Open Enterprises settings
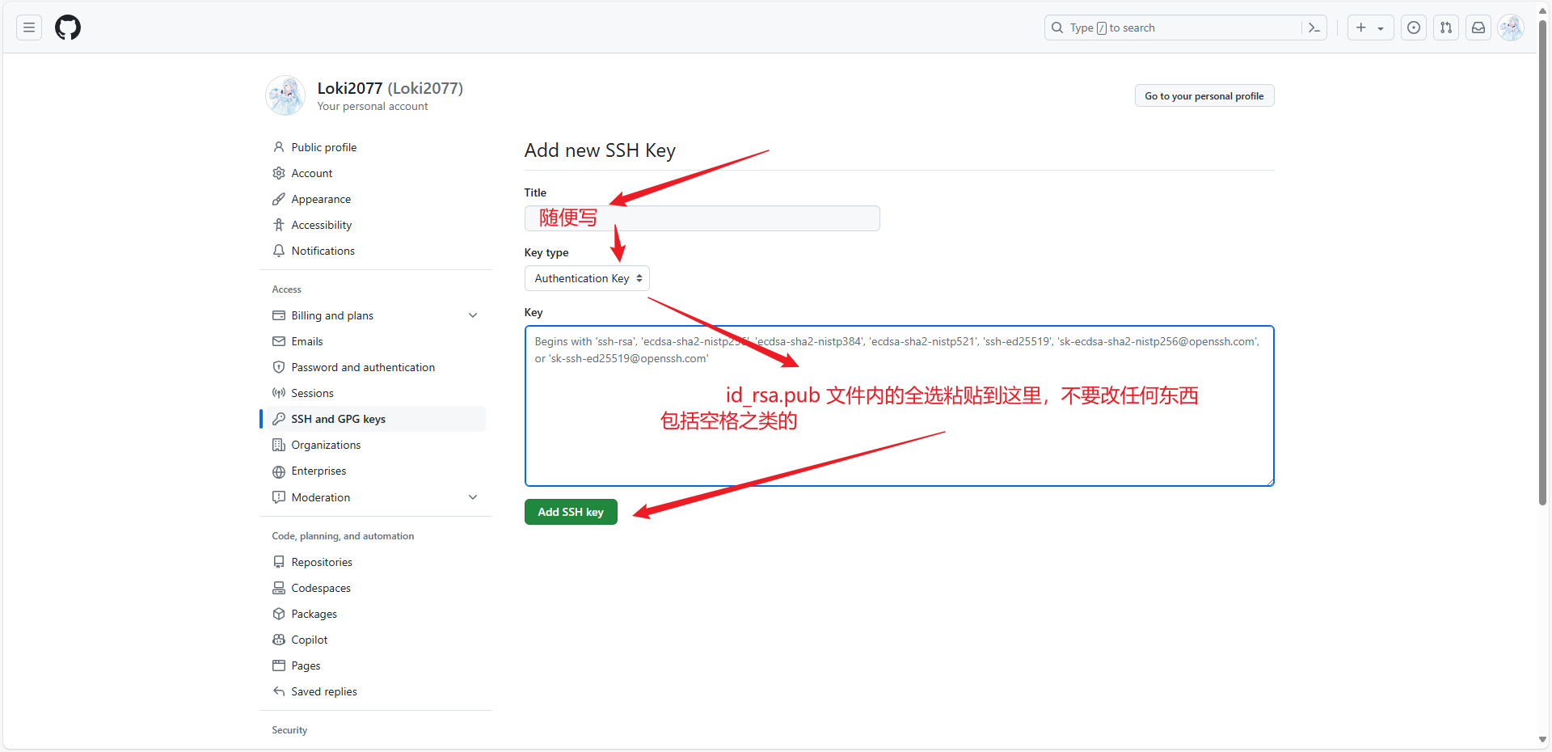The height and width of the screenshot is (752, 1552). (318, 471)
